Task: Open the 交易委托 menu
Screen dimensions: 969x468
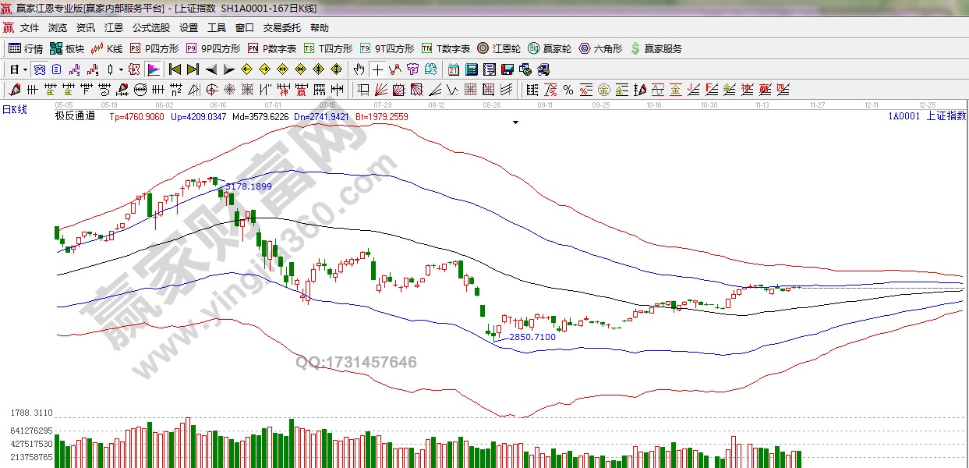Action: point(281,27)
